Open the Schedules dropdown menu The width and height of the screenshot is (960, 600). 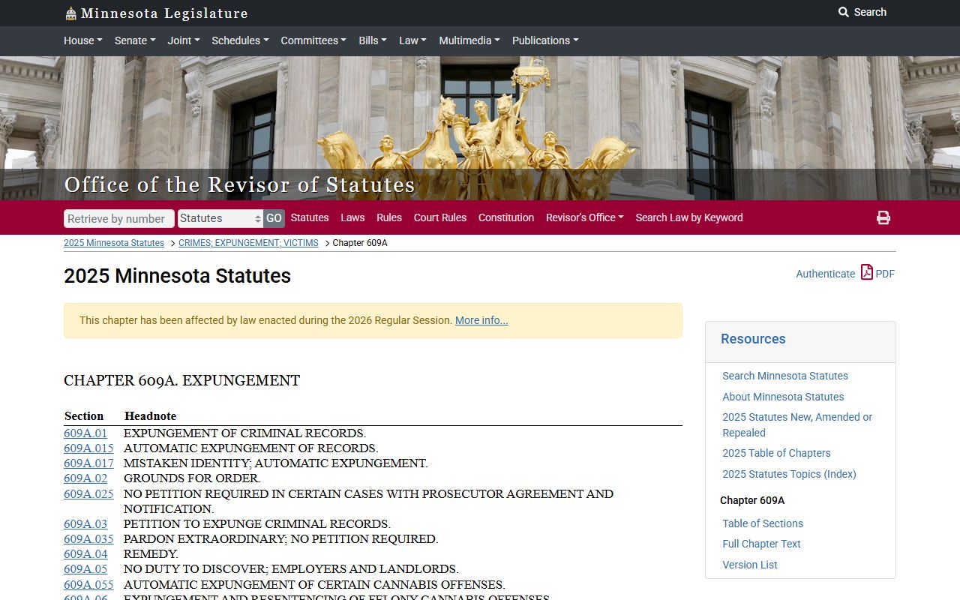click(x=240, y=40)
